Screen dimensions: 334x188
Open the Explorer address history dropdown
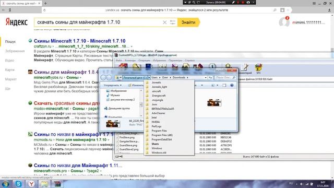point(206,78)
